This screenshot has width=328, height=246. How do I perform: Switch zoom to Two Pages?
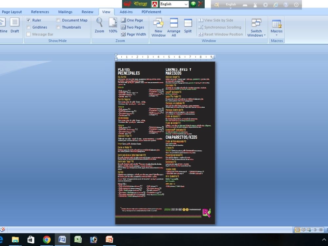pos(133,27)
